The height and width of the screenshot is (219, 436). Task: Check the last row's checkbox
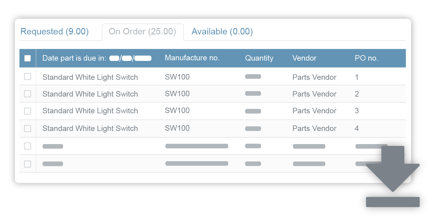[x=27, y=164]
